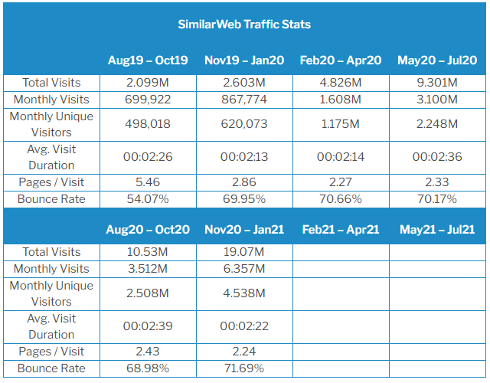The height and width of the screenshot is (383, 490).
Task: Click the May21 – Jul21 column header
Action: [x=436, y=230]
